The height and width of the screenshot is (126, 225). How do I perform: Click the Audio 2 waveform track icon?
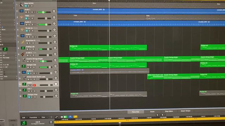click(22, 23)
